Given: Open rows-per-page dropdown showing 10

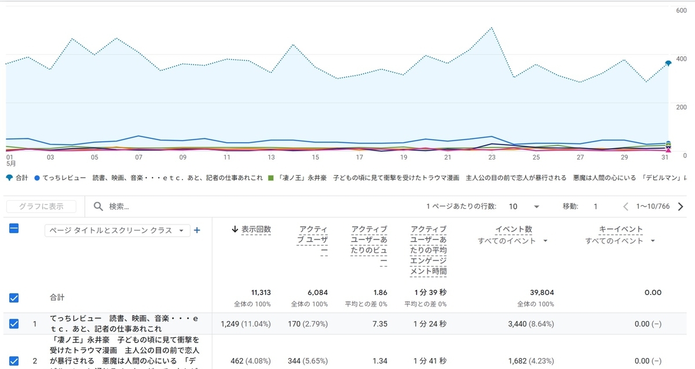Looking at the screenshot, I should click(524, 206).
